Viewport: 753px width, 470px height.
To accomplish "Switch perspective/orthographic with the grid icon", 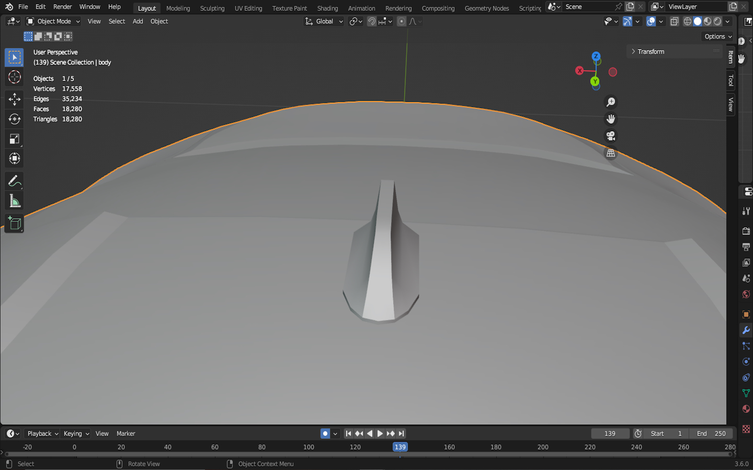I will pos(610,154).
